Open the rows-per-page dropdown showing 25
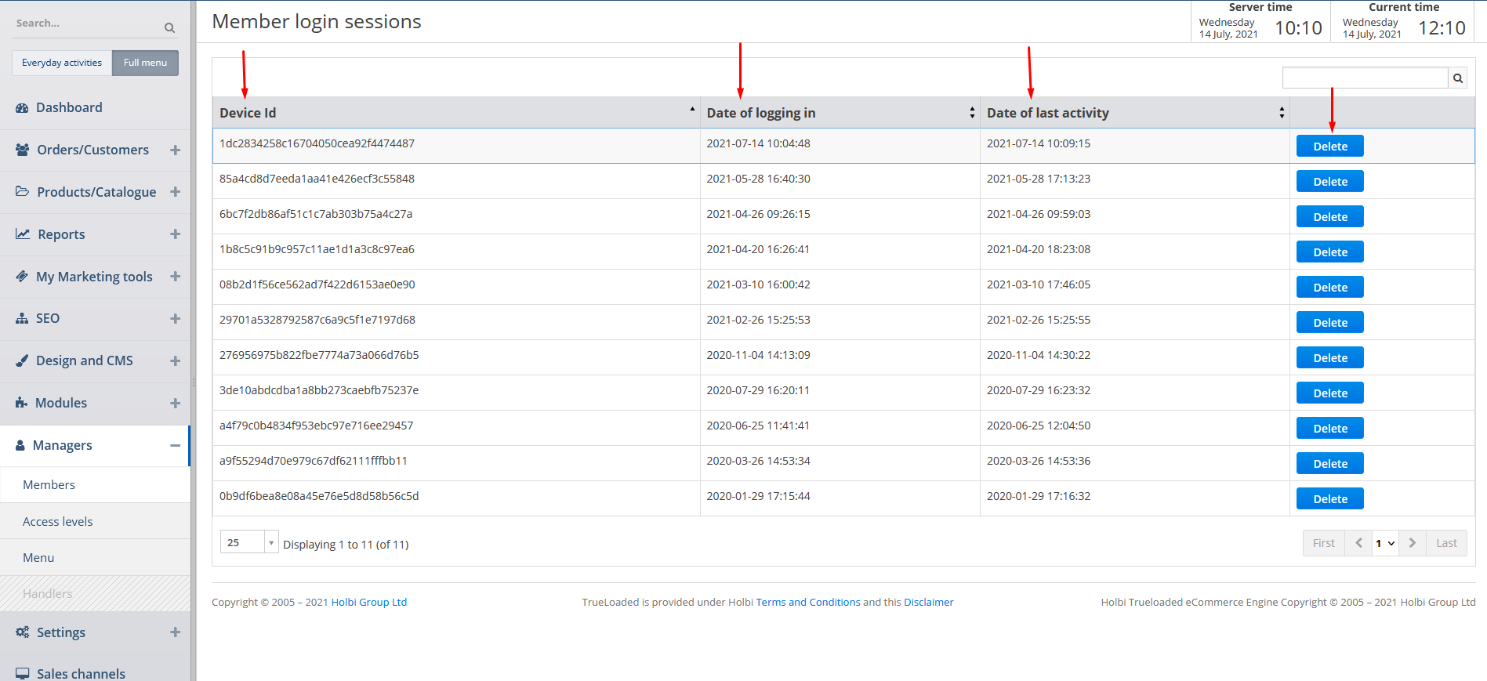Image resolution: width=1487 pixels, height=681 pixels. click(249, 542)
